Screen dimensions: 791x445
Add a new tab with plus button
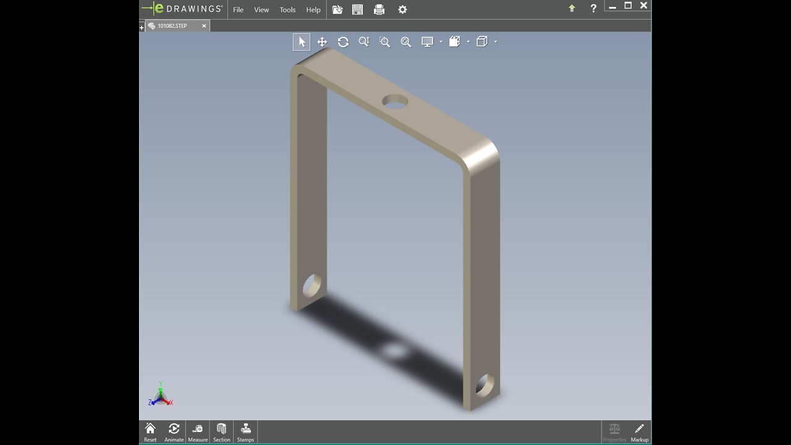pyautogui.click(x=142, y=27)
